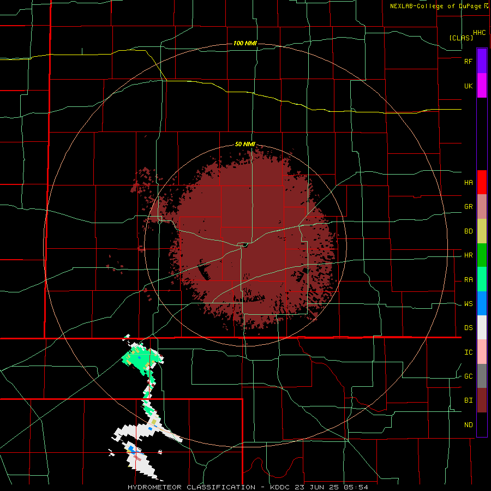Click the WS blue legend swatch
This screenshot has width=491, height=491.
[482, 303]
